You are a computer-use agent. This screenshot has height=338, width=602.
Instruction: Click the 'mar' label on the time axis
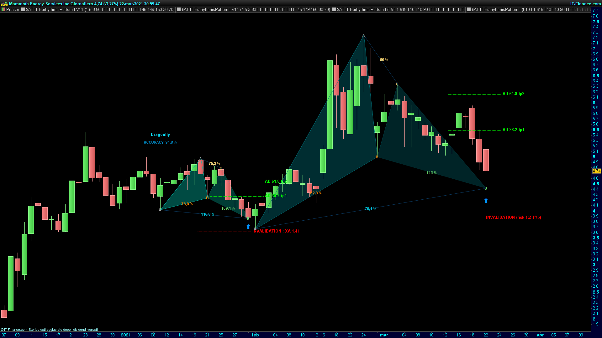384,335
